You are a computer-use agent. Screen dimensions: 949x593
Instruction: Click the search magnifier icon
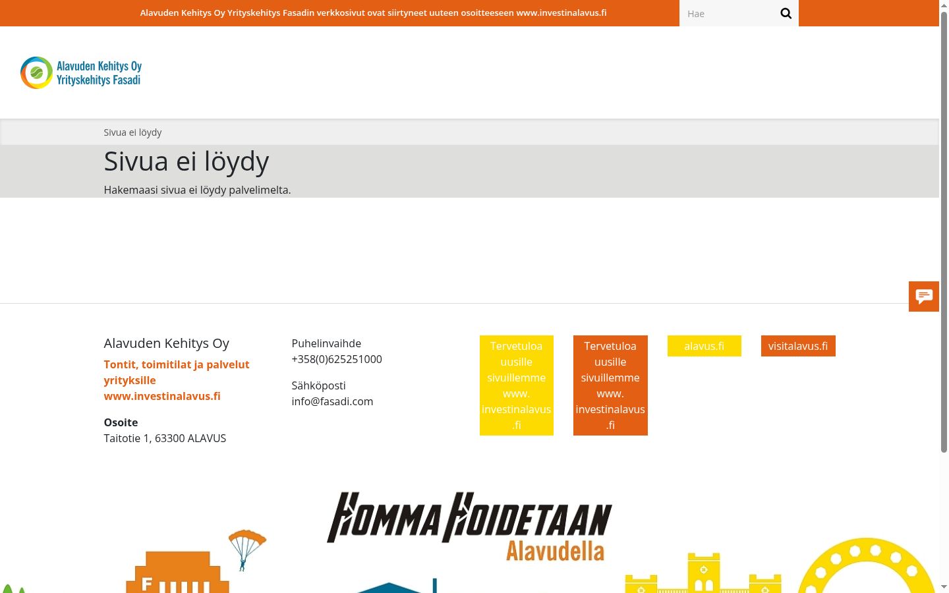pyautogui.click(x=786, y=13)
